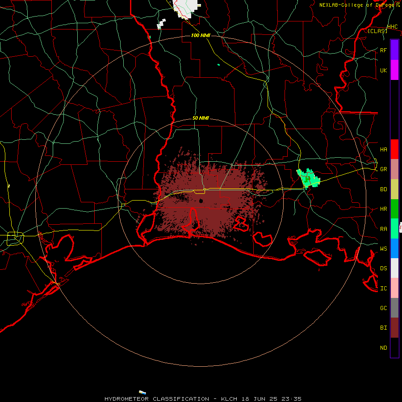
Task: Click the WS legend label
Action: click(383, 248)
